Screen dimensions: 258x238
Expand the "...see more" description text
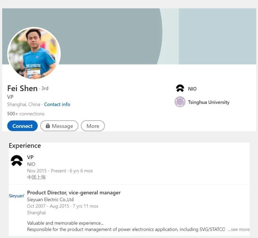pos(239,230)
